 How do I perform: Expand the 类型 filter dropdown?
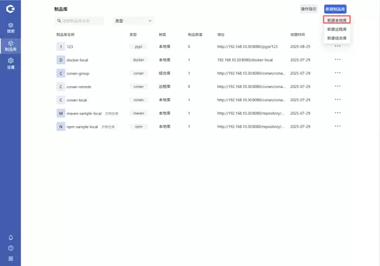click(133, 21)
